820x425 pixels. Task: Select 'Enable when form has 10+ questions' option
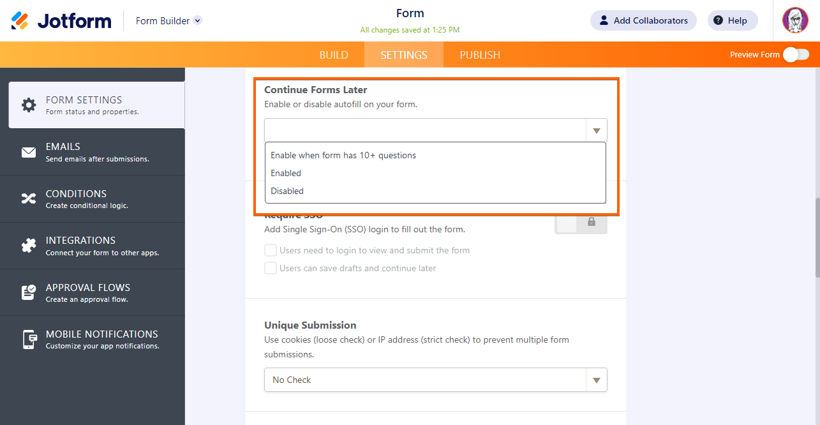tap(343, 155)
